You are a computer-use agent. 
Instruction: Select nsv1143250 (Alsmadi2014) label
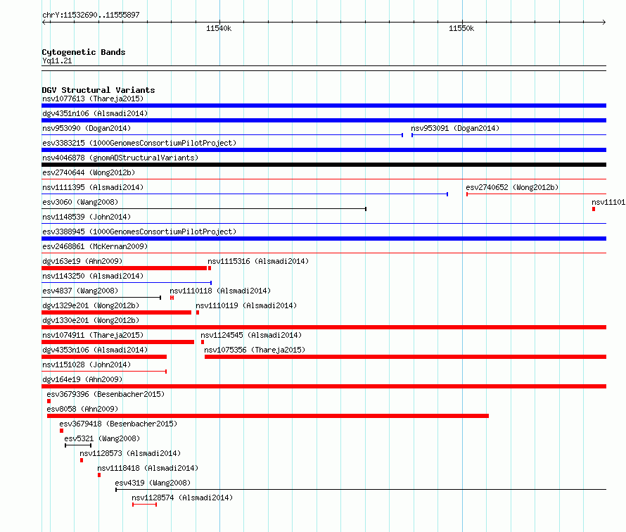(x=93, y=276)
